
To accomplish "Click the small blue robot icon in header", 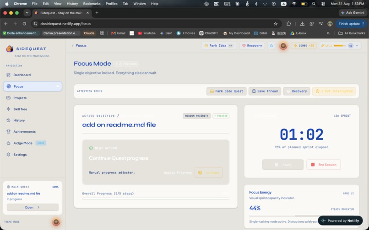I will pos(271,46).
